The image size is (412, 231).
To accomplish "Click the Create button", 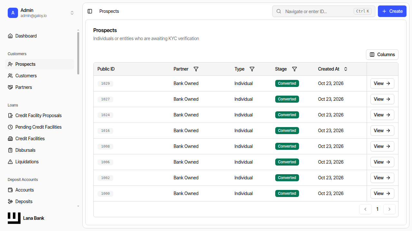I will (x=392, y=11).
